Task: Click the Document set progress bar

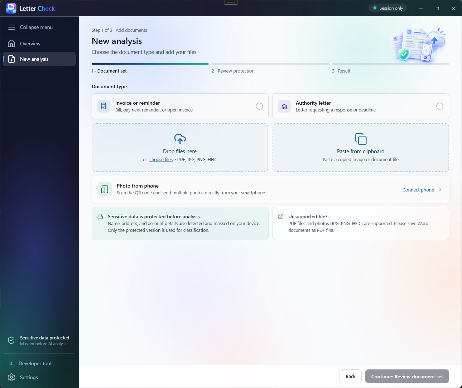Action: (x=150, y=64)
